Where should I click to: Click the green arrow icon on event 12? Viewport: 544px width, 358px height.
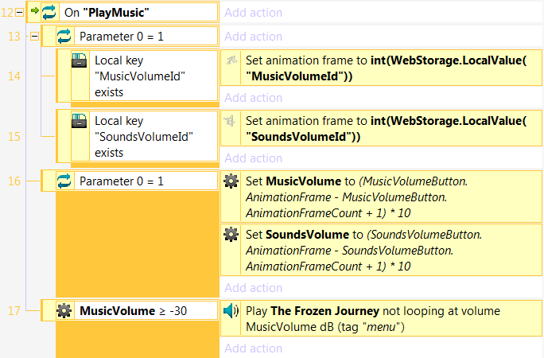click(34, 12)
